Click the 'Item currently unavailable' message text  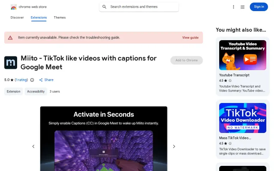(x=69, y=38)
